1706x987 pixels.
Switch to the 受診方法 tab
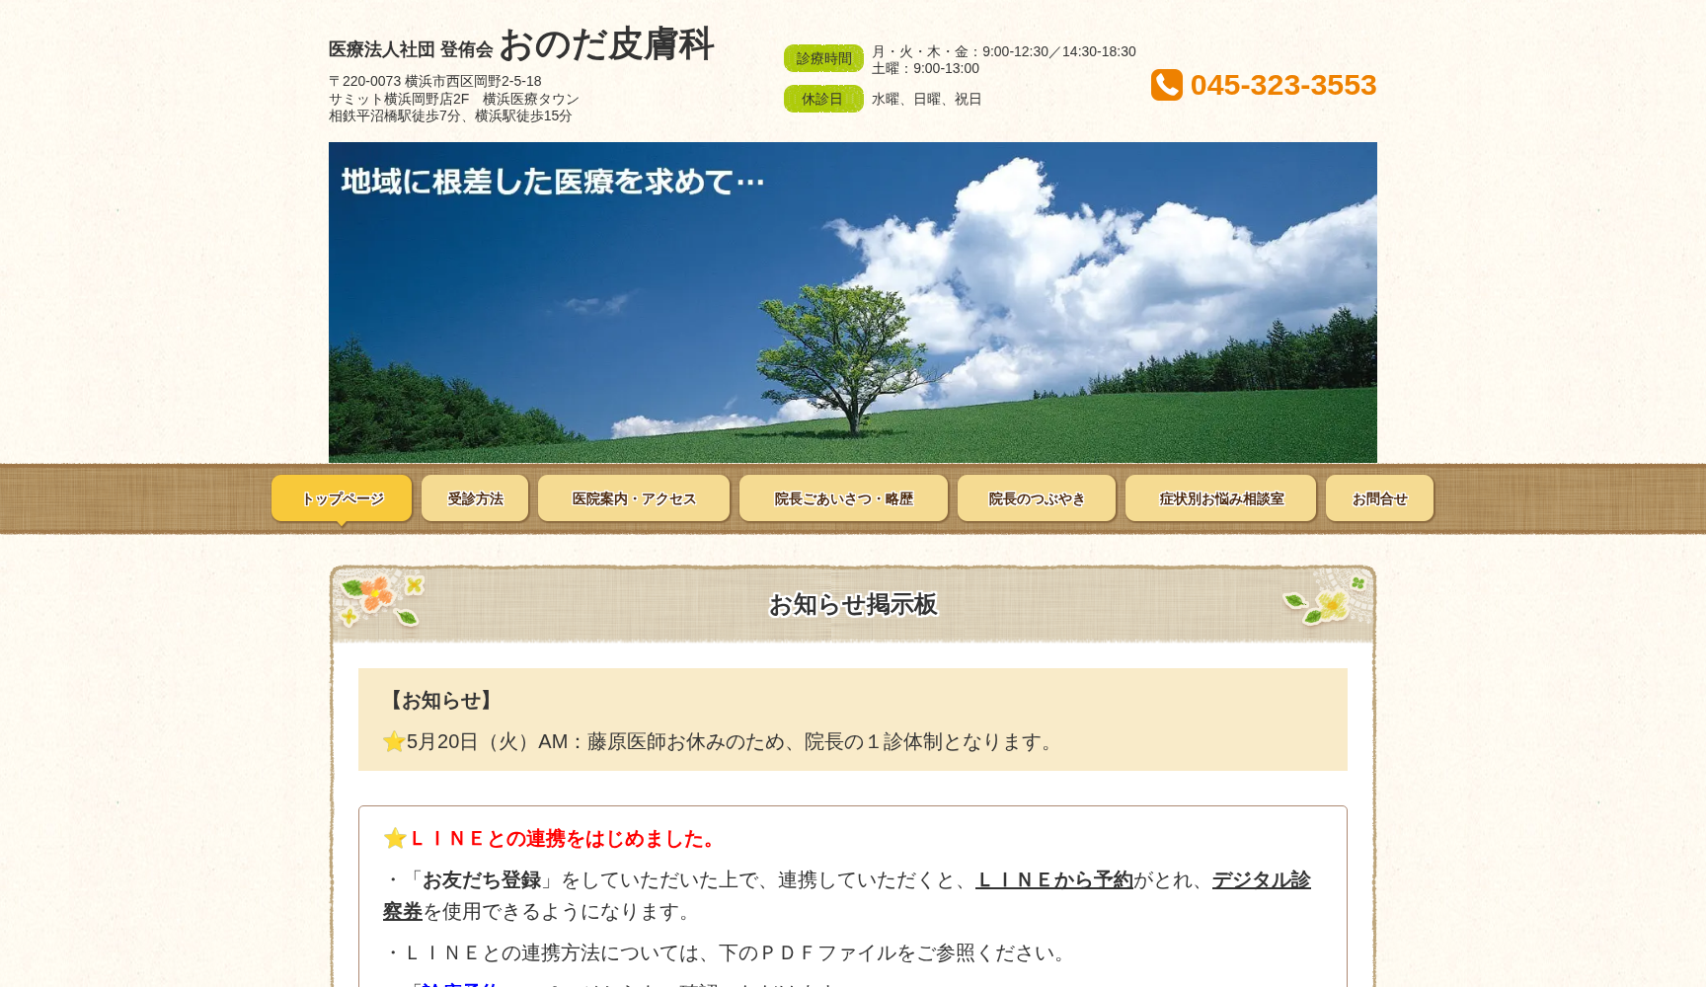(475, 498)
